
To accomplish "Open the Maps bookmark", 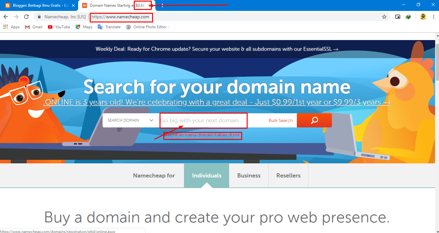I will 84,27.
